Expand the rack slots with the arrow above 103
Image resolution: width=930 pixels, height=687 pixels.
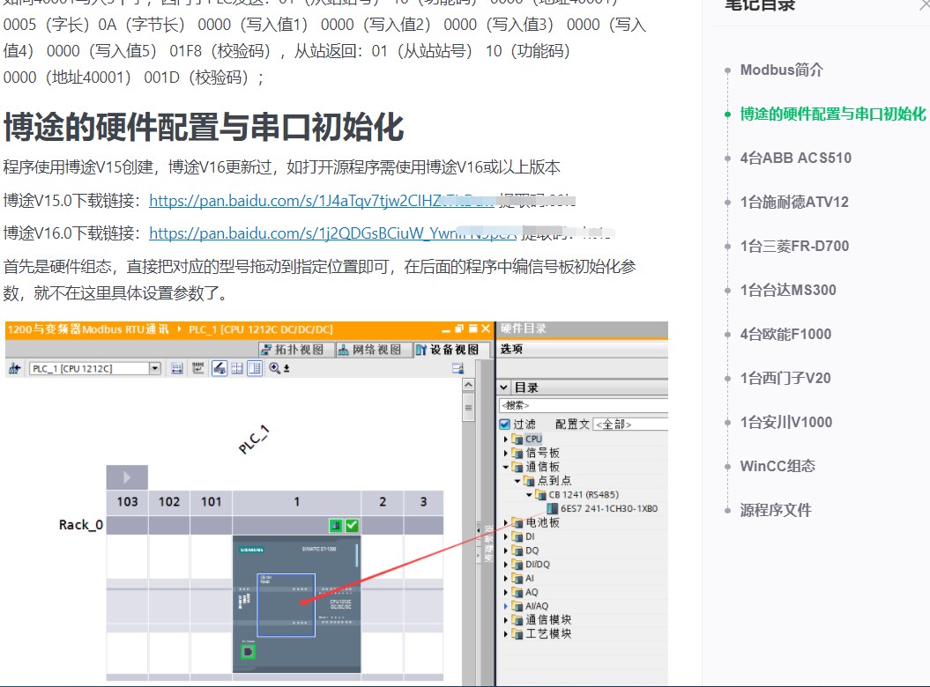pos(127,477)
